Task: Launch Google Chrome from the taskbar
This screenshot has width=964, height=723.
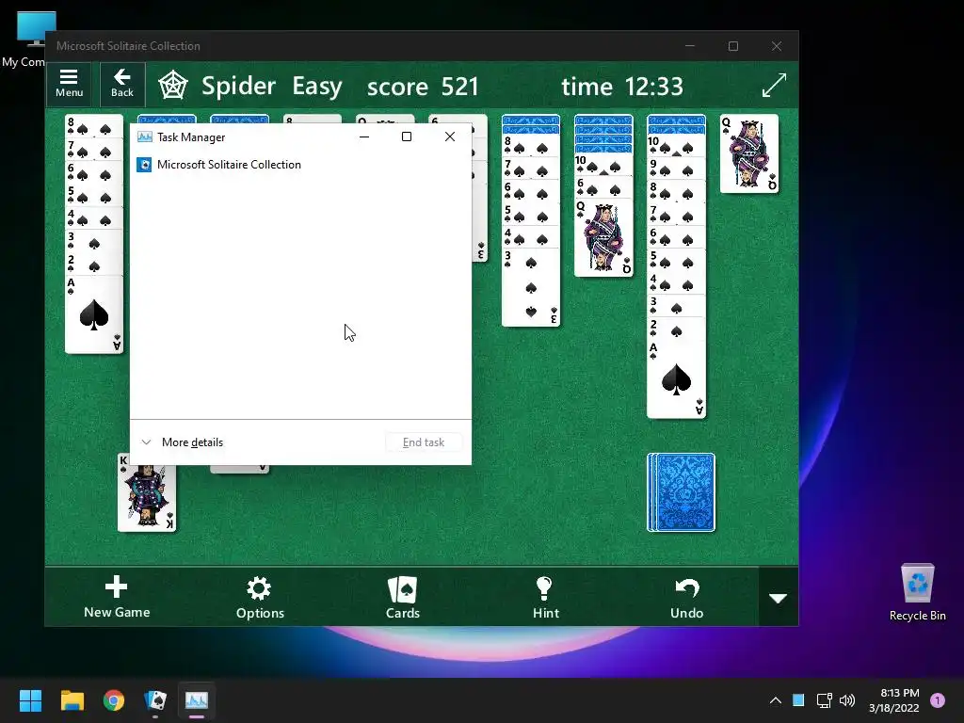Action: pyautogui.click(x=114, y=700)
